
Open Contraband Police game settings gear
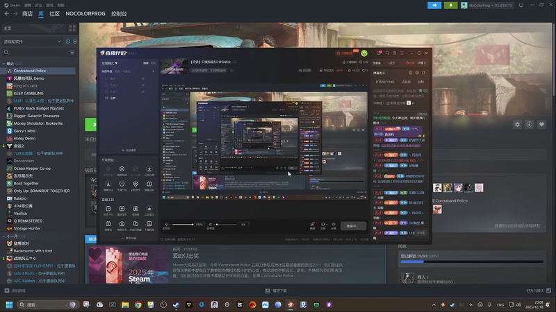click(x=517, y=125)
